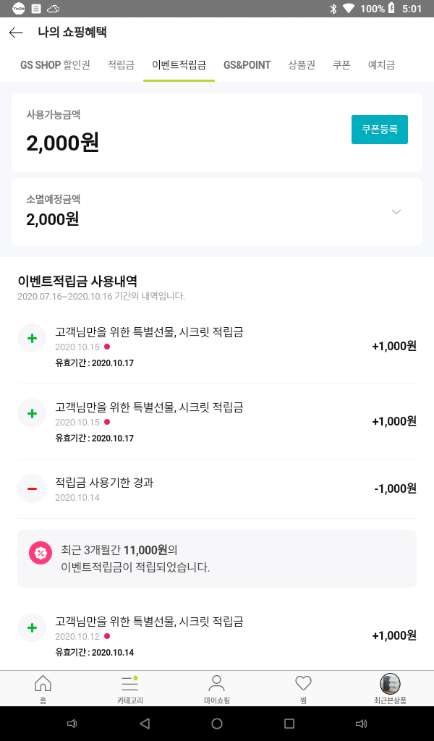The height and width of the screenshot is (741, 434).
Task: Select the 예치금 tab
Action: (x=381, y=65)
